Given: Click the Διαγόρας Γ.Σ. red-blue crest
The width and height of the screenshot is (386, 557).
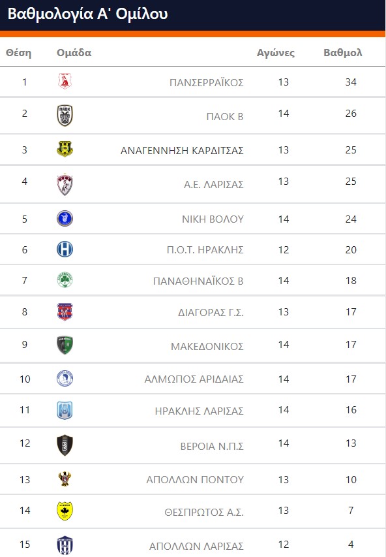Looking at the screenshot, I should click(x=65, y=311).
